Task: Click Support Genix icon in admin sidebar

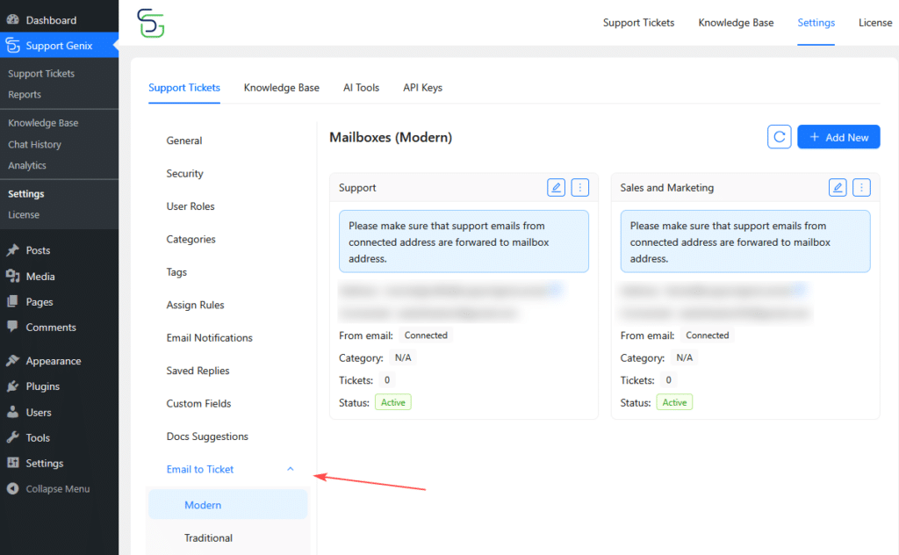Action: tap(11, 45)
